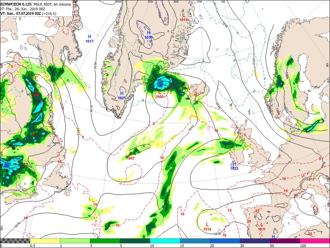Click the light green 1–3 legend segment

75,241
